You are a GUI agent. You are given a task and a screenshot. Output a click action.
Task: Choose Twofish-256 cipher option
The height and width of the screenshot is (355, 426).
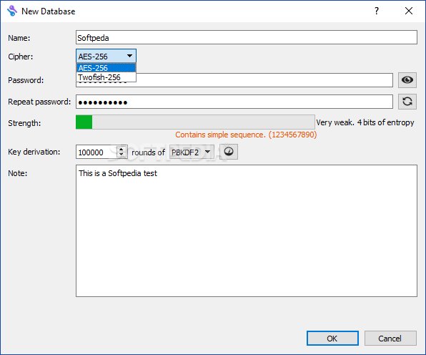coord(106,77)
